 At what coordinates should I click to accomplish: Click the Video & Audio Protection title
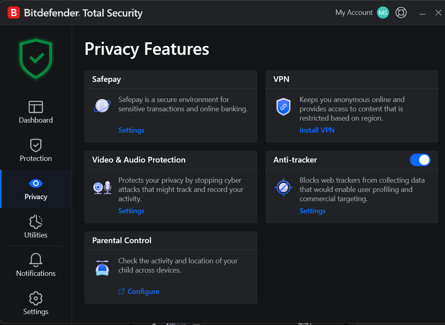[139, 160]
